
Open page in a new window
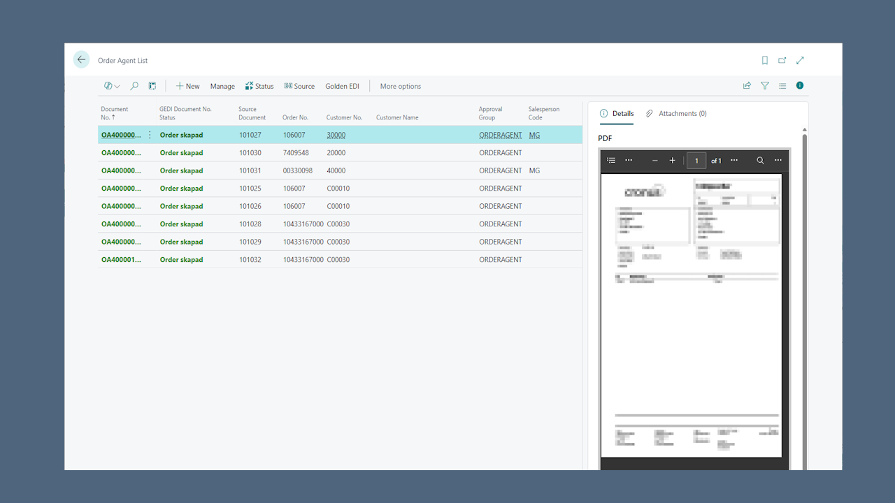coord(782,60)
